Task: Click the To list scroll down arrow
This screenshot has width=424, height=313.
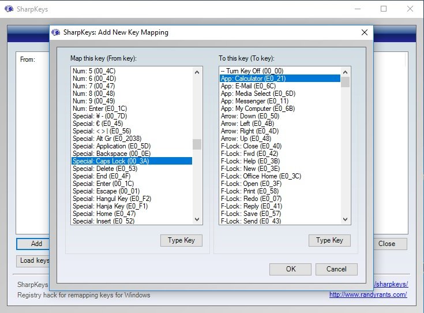Action: 345,219
